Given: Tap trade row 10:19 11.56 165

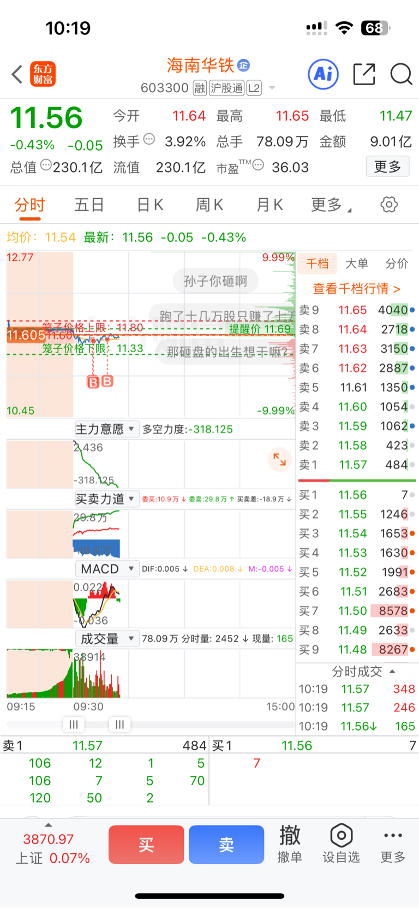Looking at the screenshot, I should (357, 726).
